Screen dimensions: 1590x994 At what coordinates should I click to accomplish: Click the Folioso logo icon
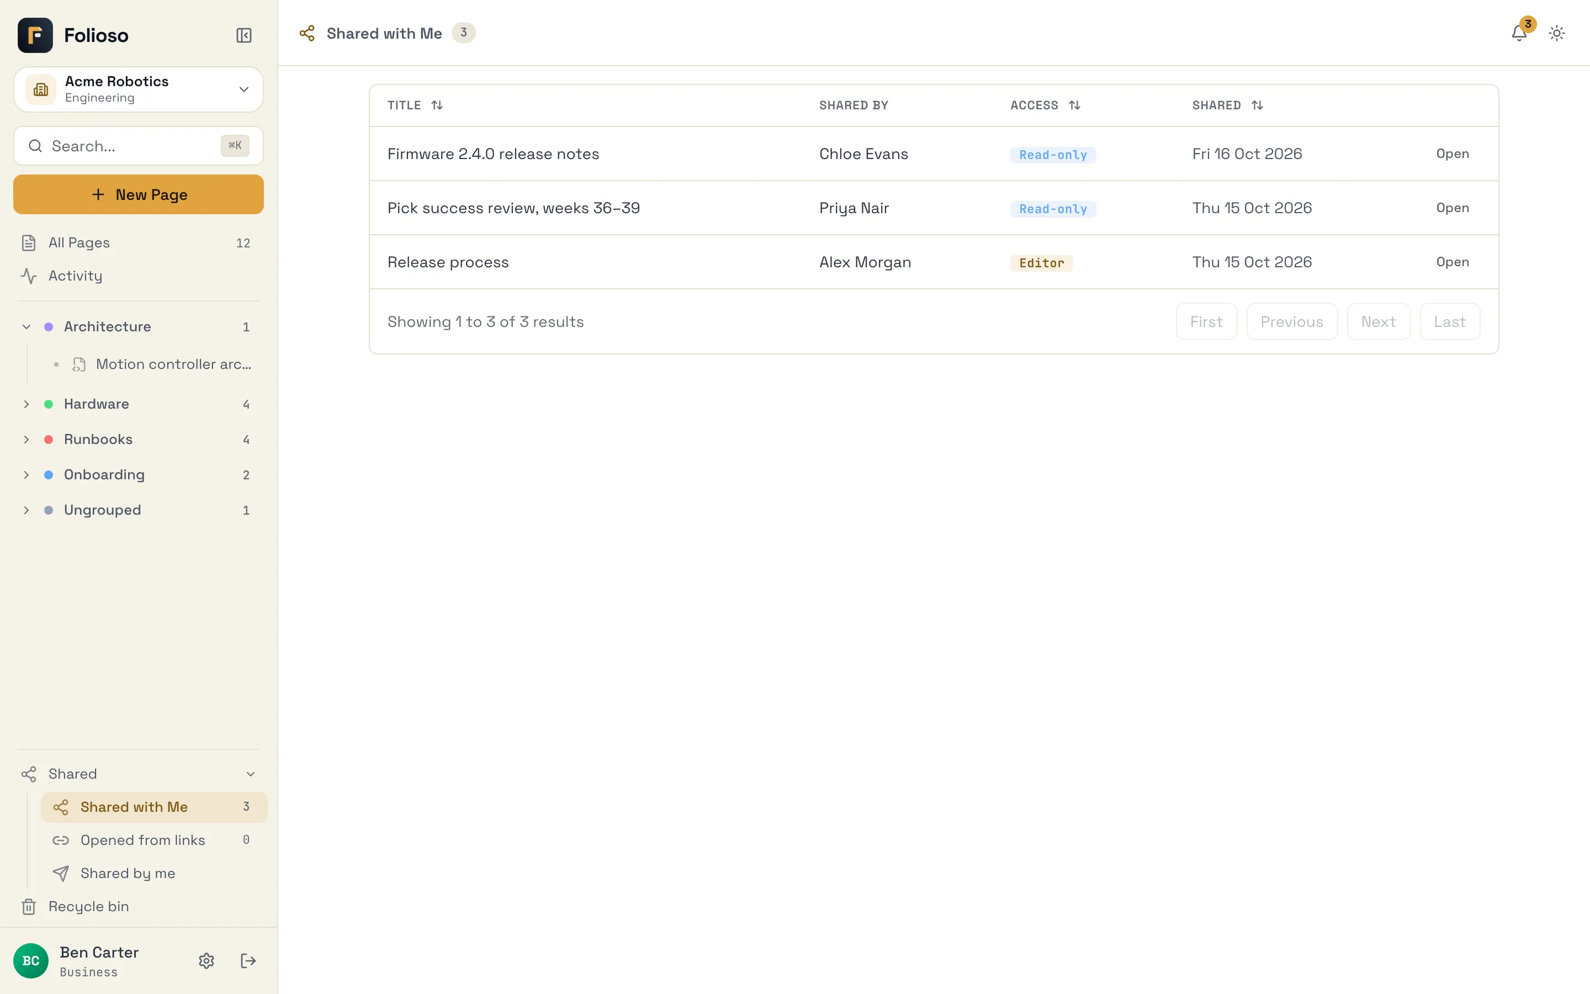click(x=35, y=35)
